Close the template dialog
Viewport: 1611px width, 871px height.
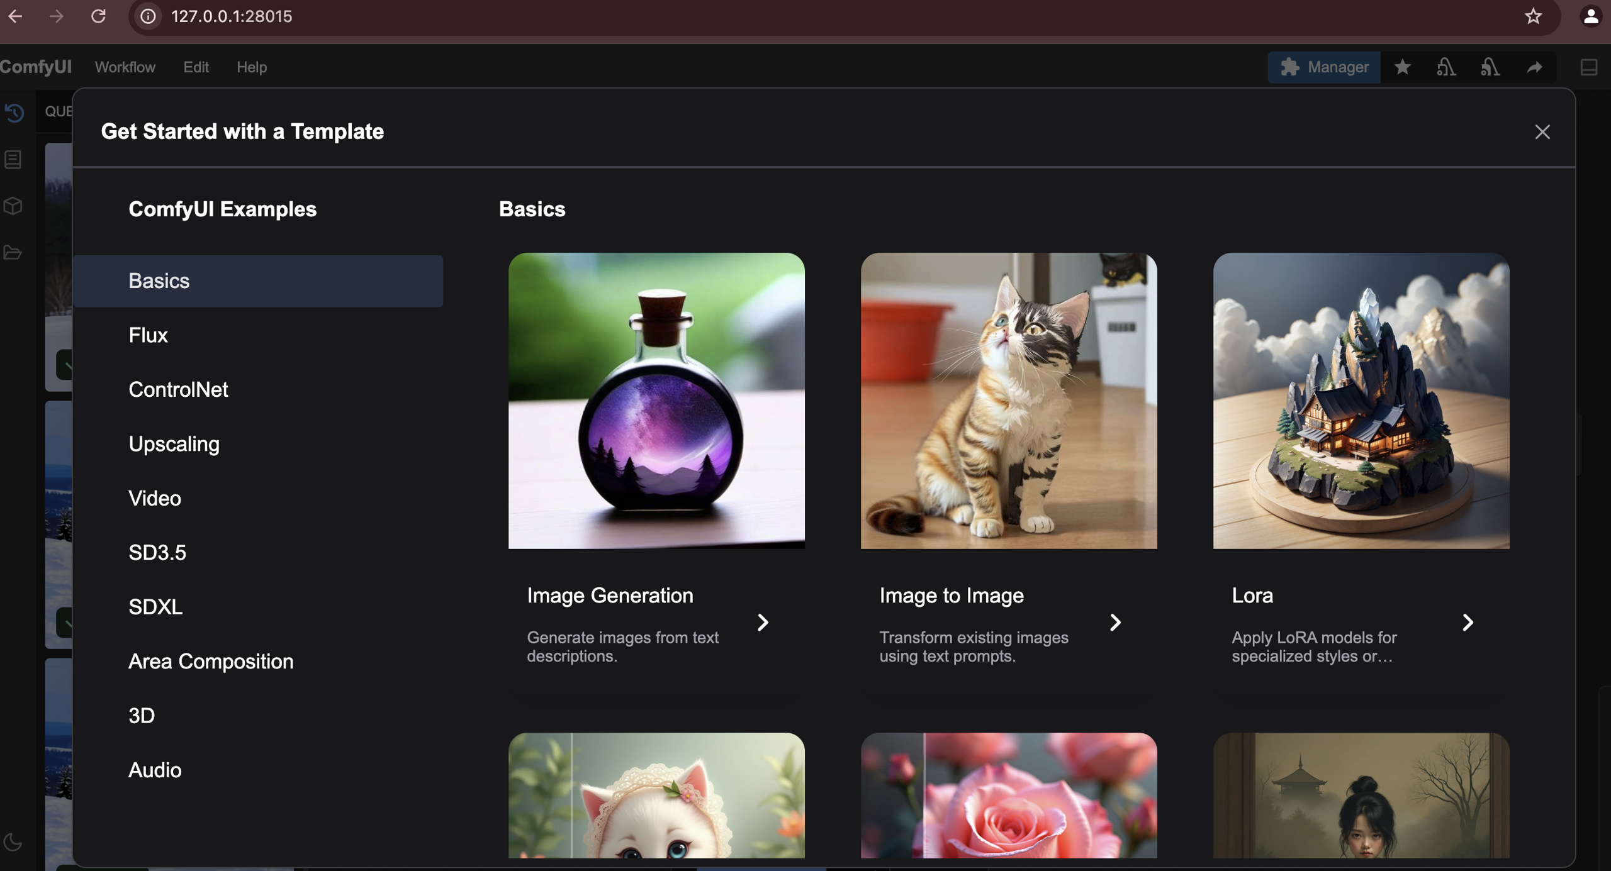coord(1542,131)
